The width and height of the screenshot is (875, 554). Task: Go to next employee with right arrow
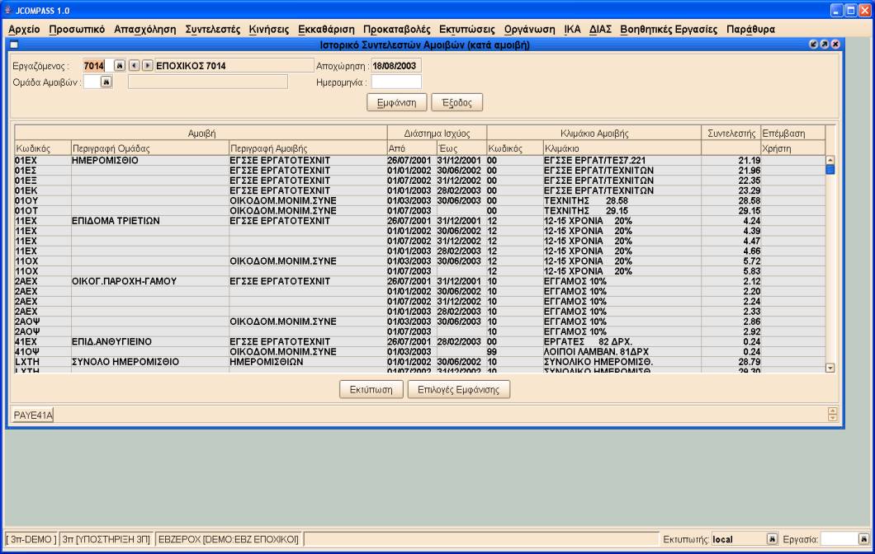click(x=147, y=66)
